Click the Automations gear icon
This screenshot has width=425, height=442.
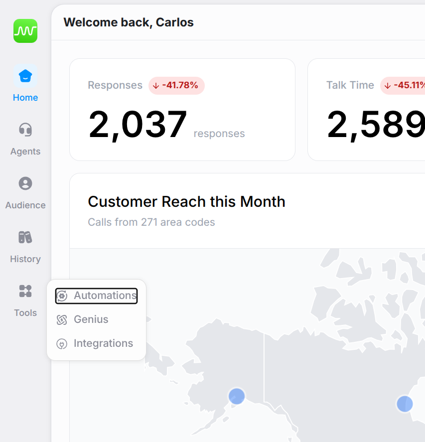point(62,295)
